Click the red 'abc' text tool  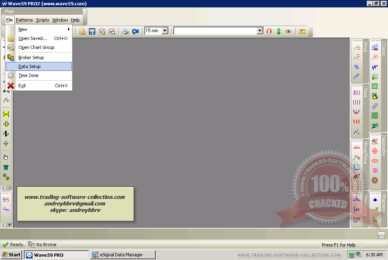[x=357, y=148]
